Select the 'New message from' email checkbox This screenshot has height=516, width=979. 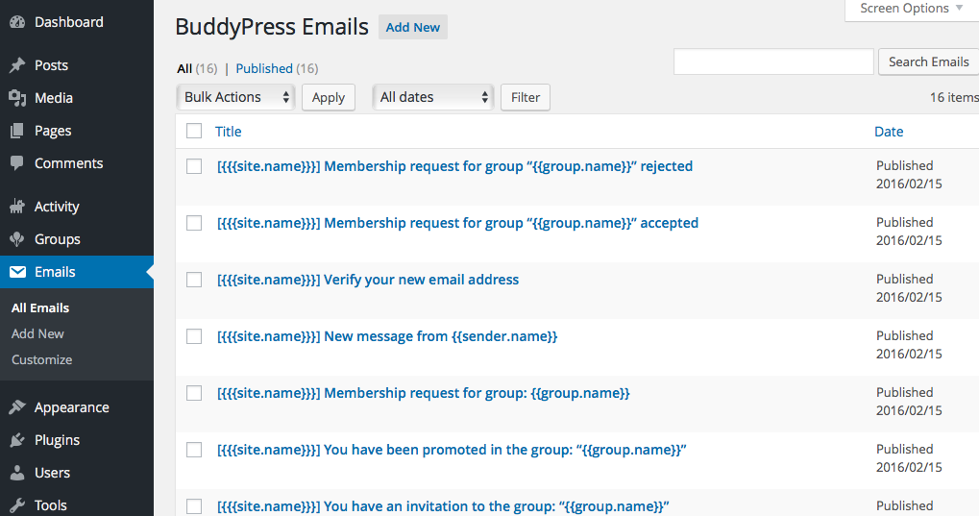(194, 336)
